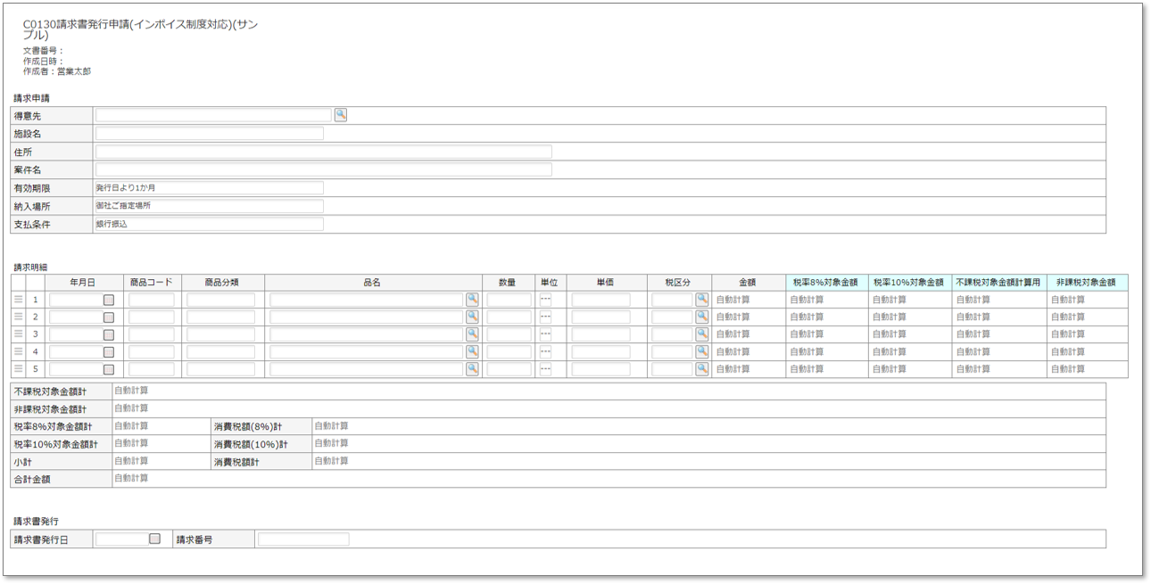Click the 施設名 text field

click(x=210, y=134)
